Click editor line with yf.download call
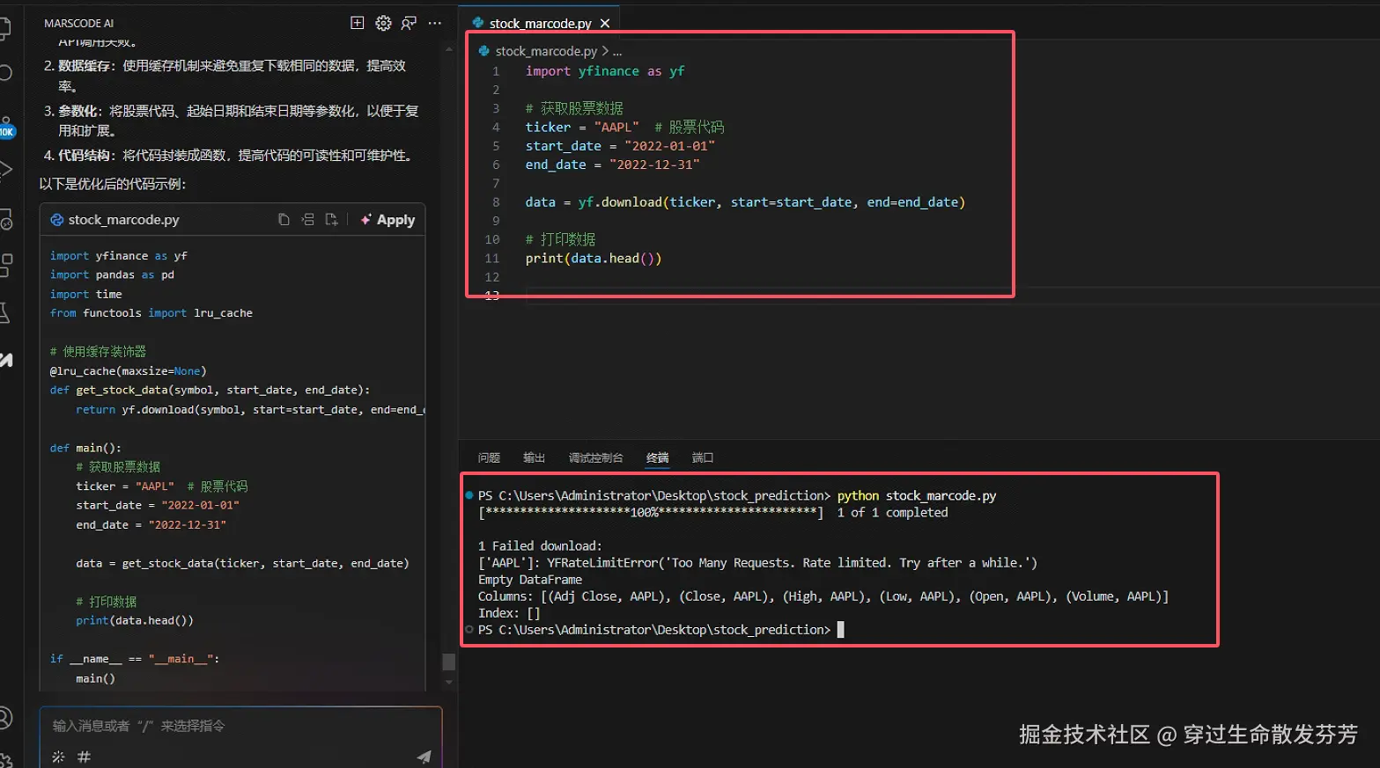1380x768 pixels. [745, 202]
